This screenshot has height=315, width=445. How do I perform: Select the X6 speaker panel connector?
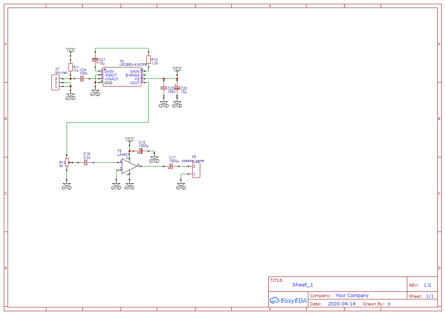click(196, 170)
